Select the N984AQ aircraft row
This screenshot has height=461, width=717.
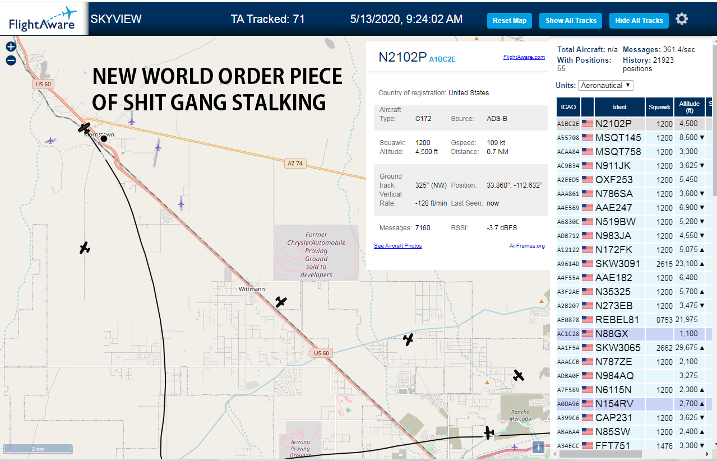click(x=635, y=375)
